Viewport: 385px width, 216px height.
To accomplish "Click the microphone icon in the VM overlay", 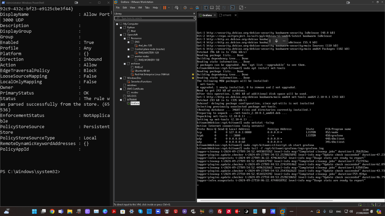I will tap(276, 41).
